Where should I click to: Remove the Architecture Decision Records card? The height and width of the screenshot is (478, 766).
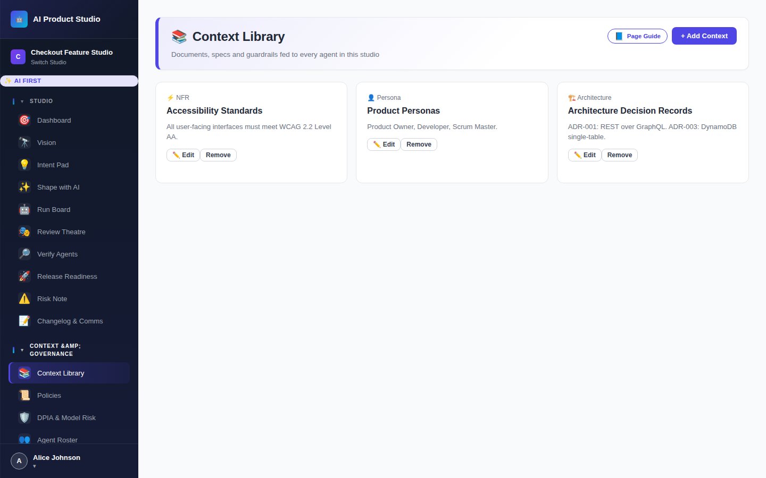pyautogui.click(x=620, y=155)
